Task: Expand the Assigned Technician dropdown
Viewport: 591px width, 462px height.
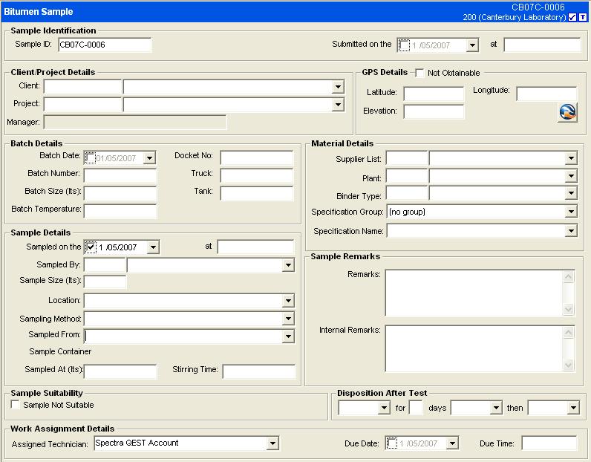Action: [272, 443]
